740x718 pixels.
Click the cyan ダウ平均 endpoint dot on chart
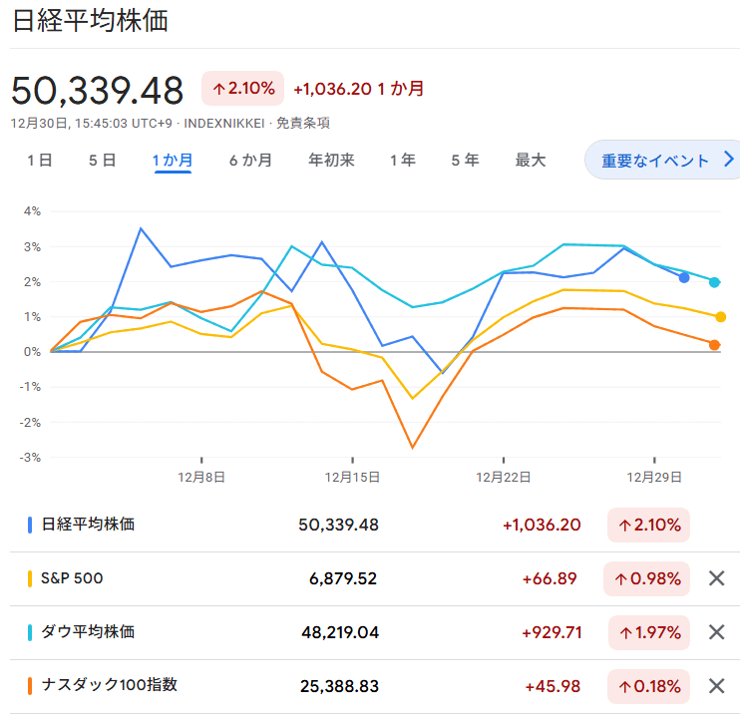(714, 282)
